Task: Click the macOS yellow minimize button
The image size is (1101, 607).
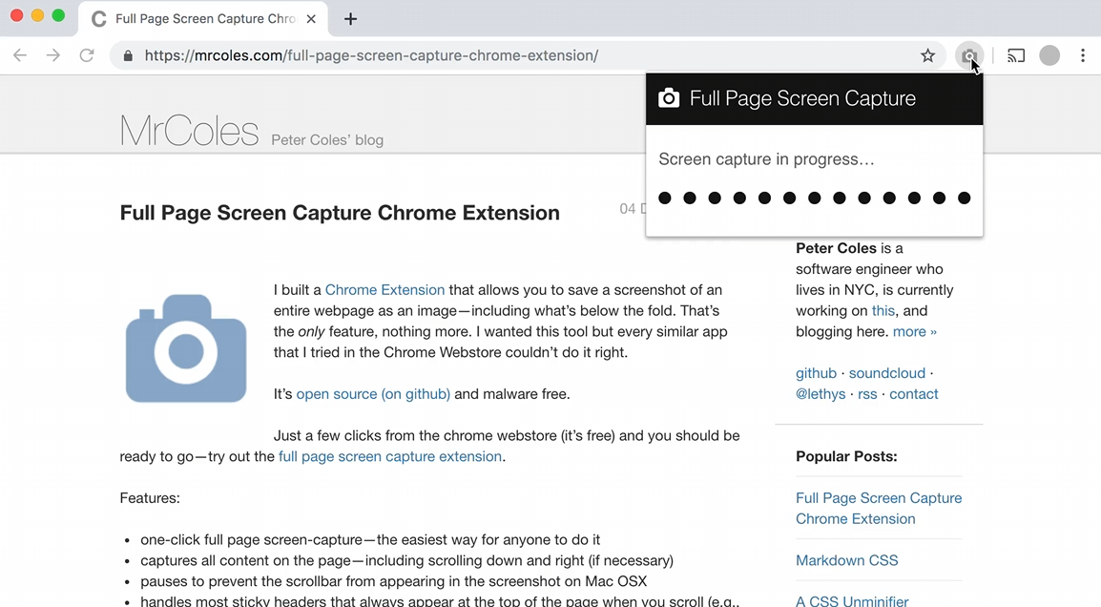Action: tap(37, 15)
